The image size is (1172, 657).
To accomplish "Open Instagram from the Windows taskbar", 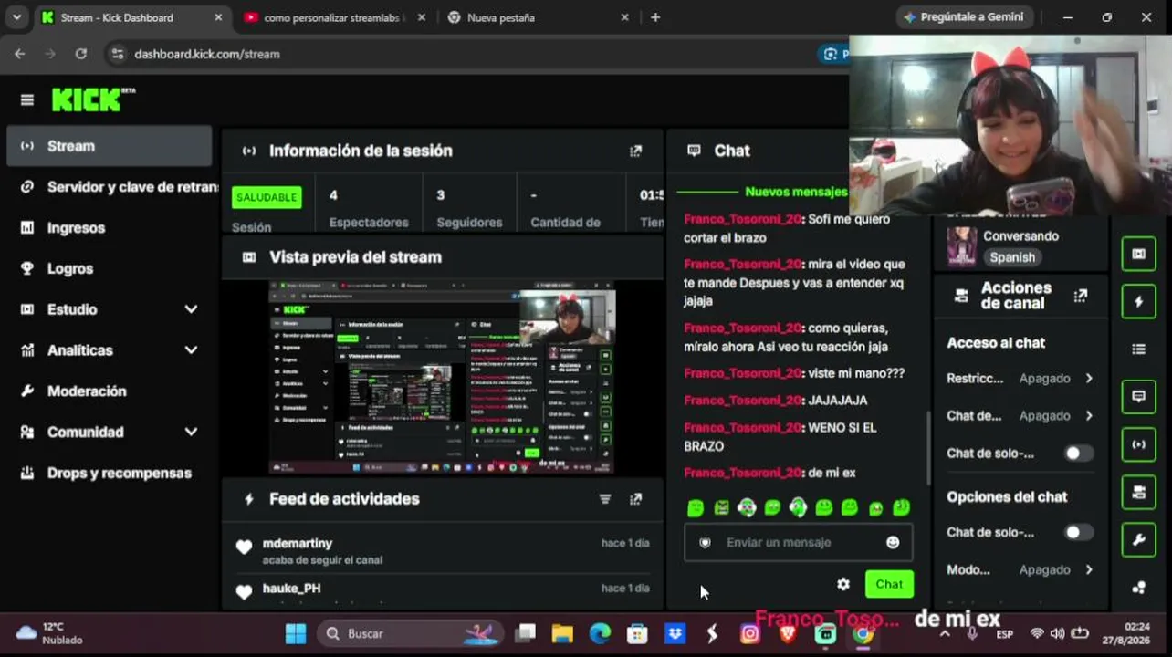I will click(x=750, y=633).
